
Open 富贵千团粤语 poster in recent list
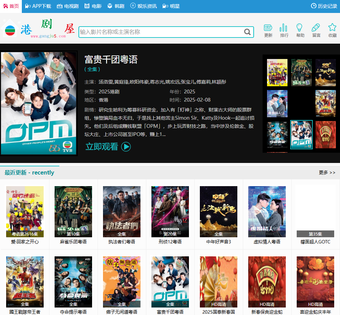pyautogui.click(x=170, y=282)
